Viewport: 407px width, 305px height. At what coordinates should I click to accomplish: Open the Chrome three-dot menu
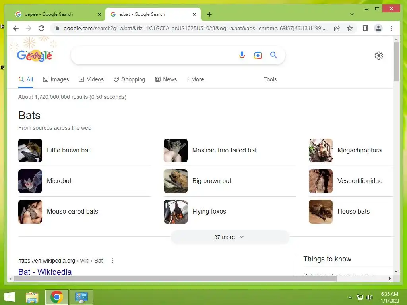(391, 28)
